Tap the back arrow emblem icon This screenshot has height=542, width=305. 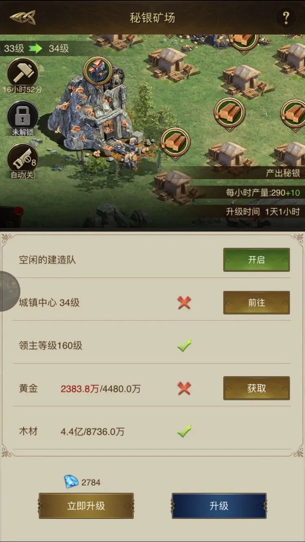pos(23,17)
